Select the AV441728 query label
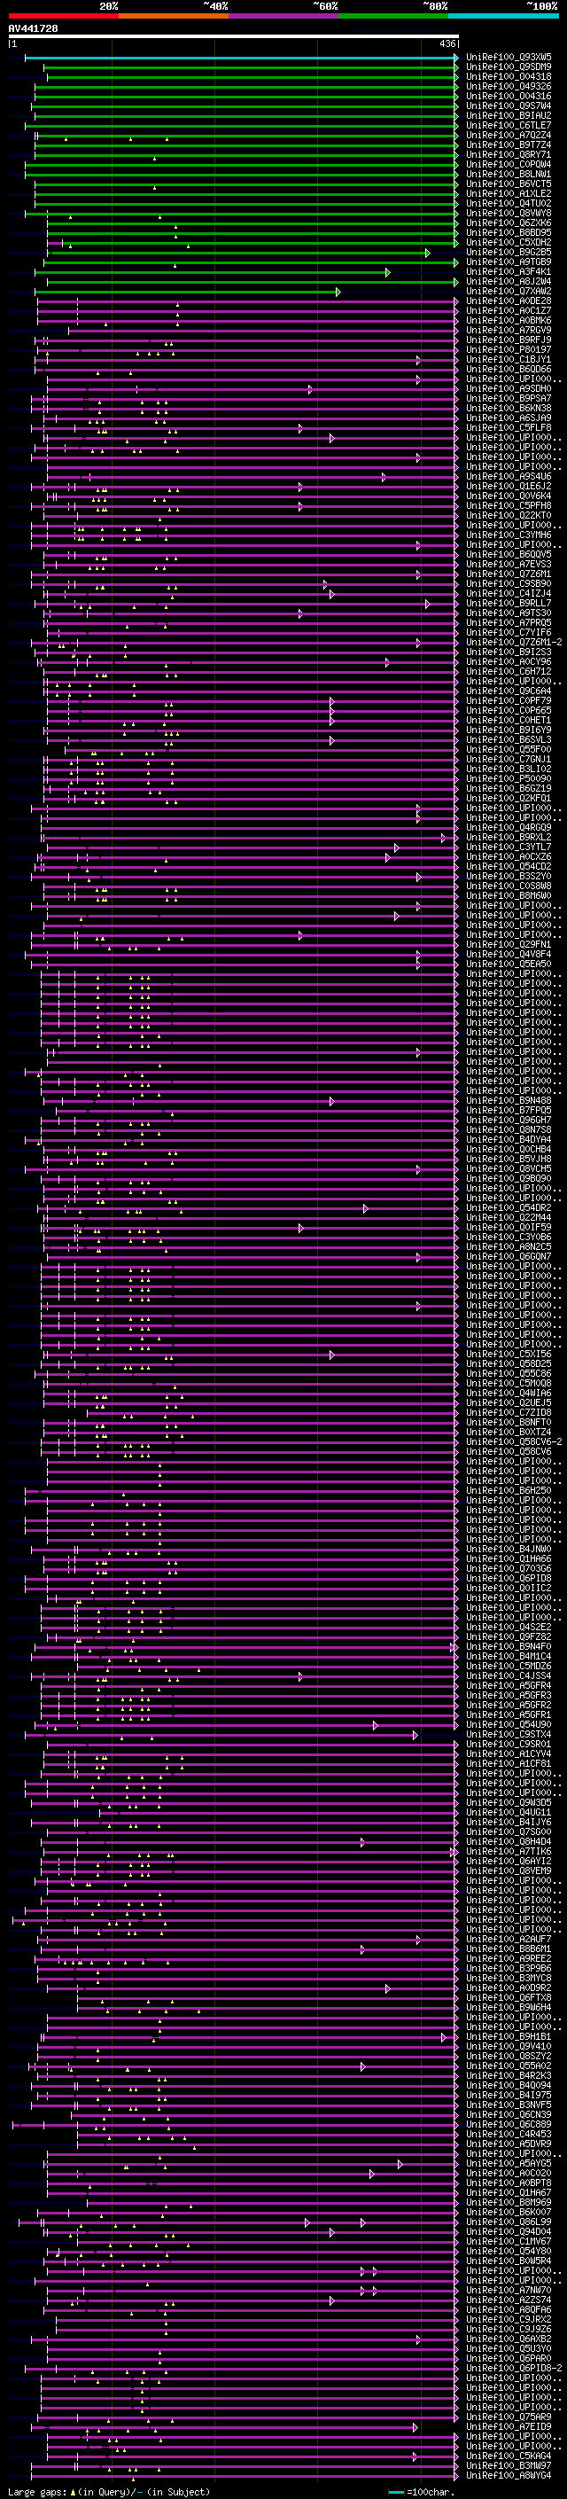Image resolution: width=567 pixels, height=2499 pixels. click(33, 29)
